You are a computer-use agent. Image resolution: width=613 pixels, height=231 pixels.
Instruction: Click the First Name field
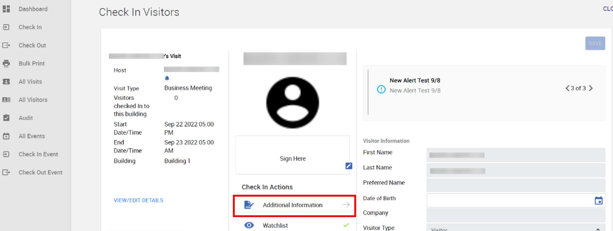pos(516,155)
